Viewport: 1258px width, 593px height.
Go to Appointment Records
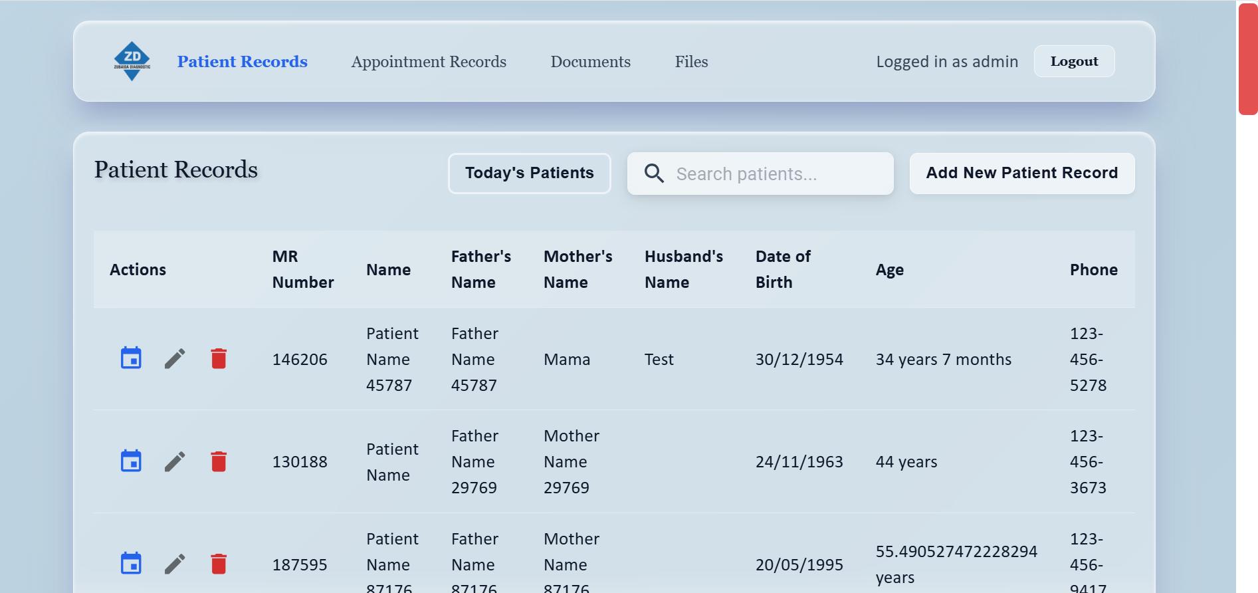click(429, 62)
